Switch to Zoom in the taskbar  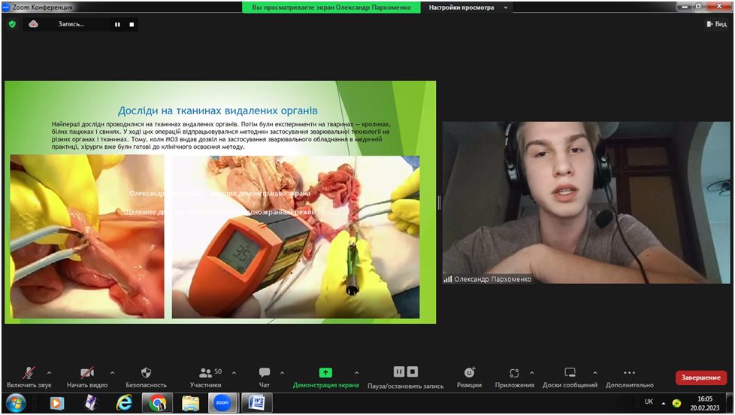click(222, 403)
